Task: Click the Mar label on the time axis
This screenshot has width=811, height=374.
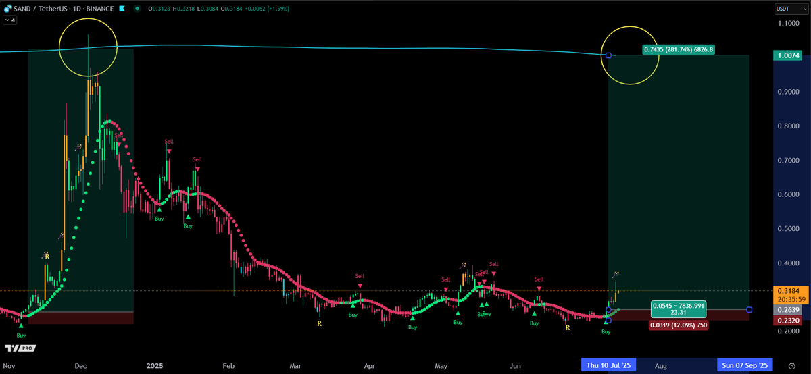Action: (x=295, y=365)
